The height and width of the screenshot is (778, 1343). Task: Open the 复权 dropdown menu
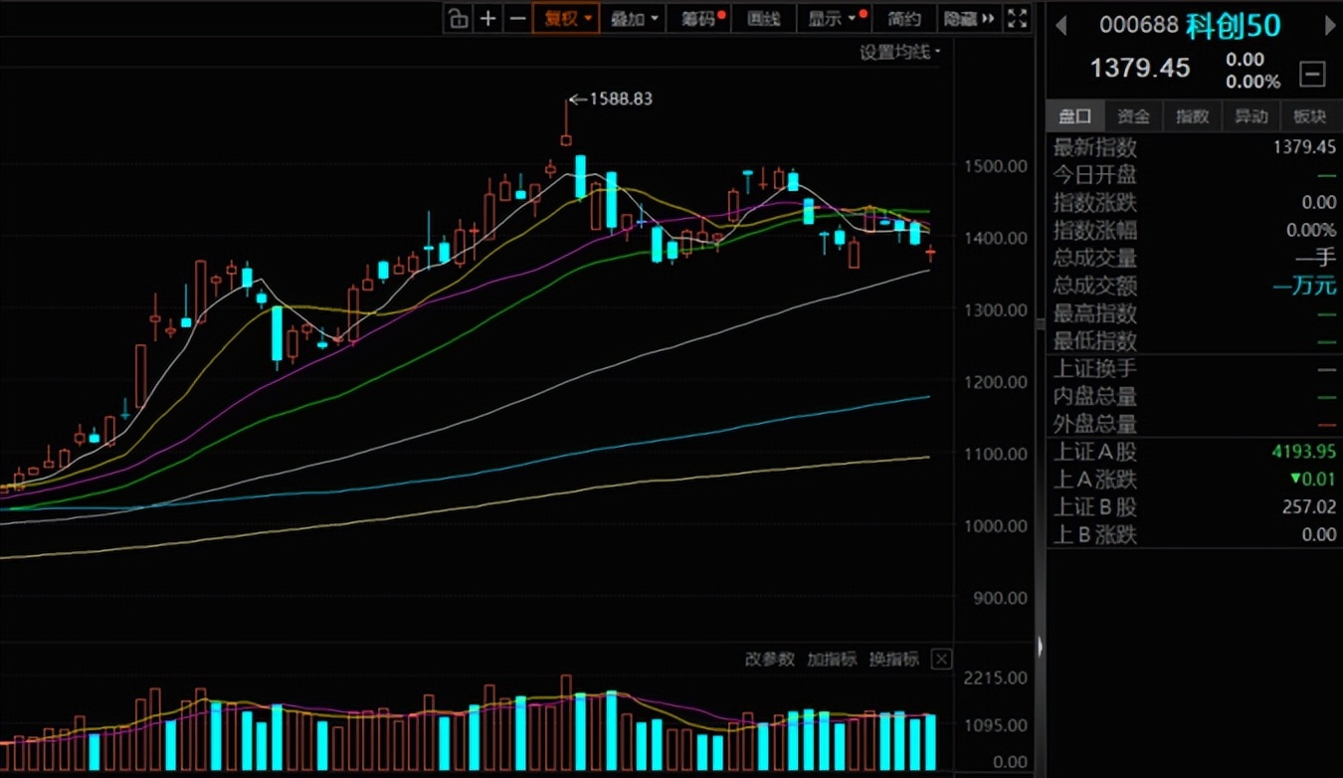565,18
